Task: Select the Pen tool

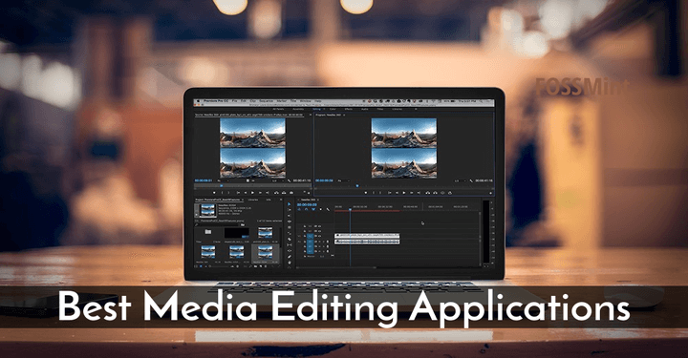Action: pos(290,257)
